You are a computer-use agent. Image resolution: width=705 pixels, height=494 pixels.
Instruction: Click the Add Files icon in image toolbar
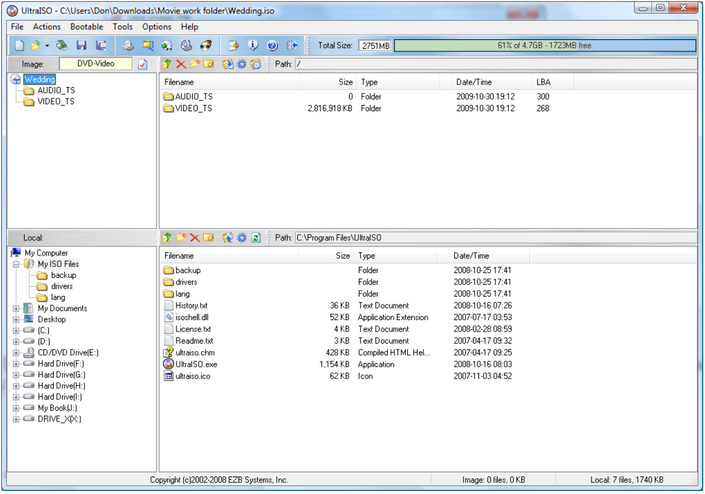tap(228, 64)
